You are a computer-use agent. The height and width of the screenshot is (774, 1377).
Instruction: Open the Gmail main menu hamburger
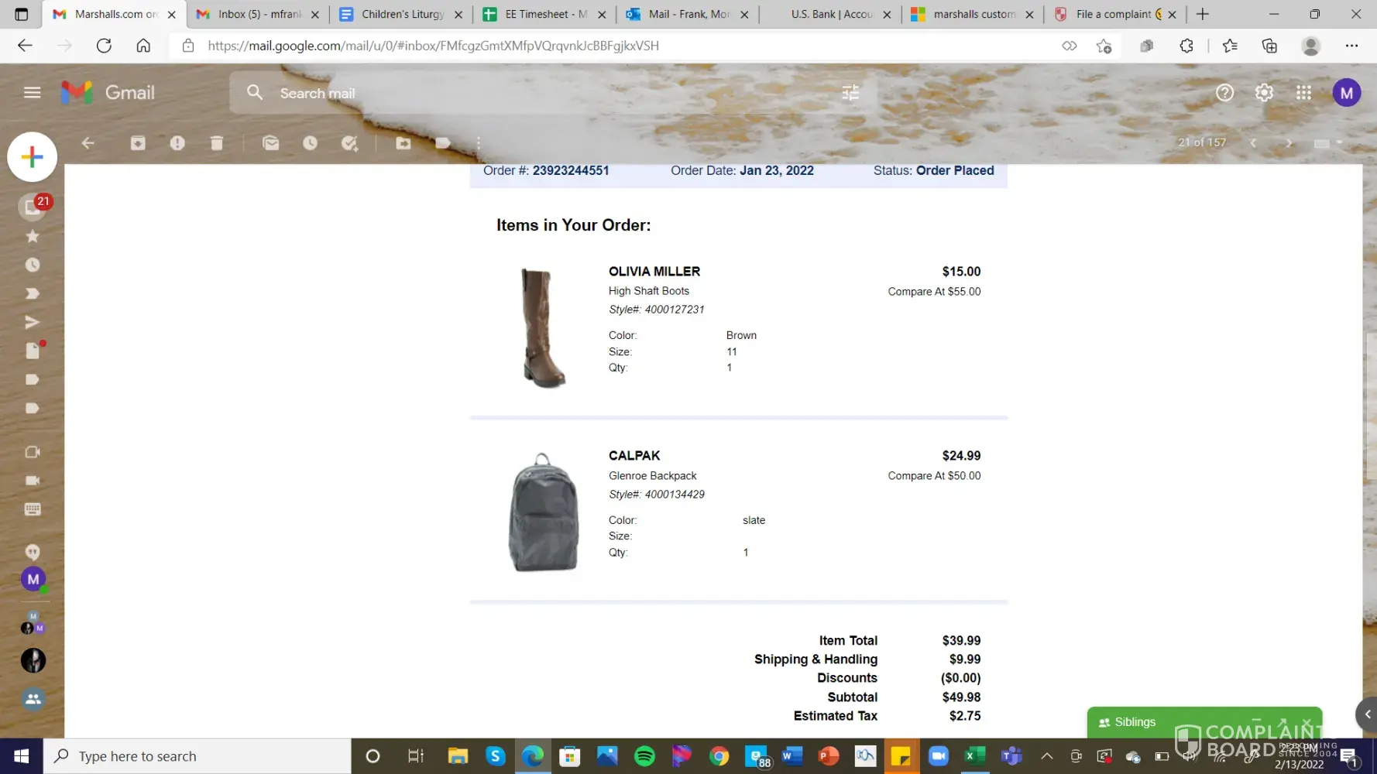tap(32, 93)
